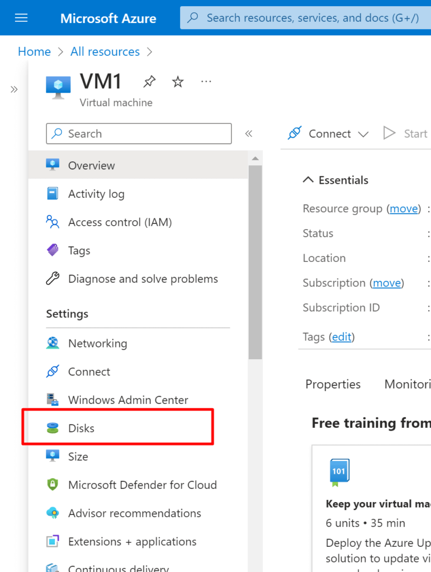Pin VM1 to the dashboard
The height and width of the screenshot is (572, 431).
149,82
